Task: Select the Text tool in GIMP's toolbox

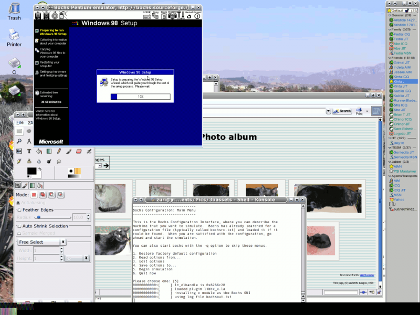Action: point(29,151)
